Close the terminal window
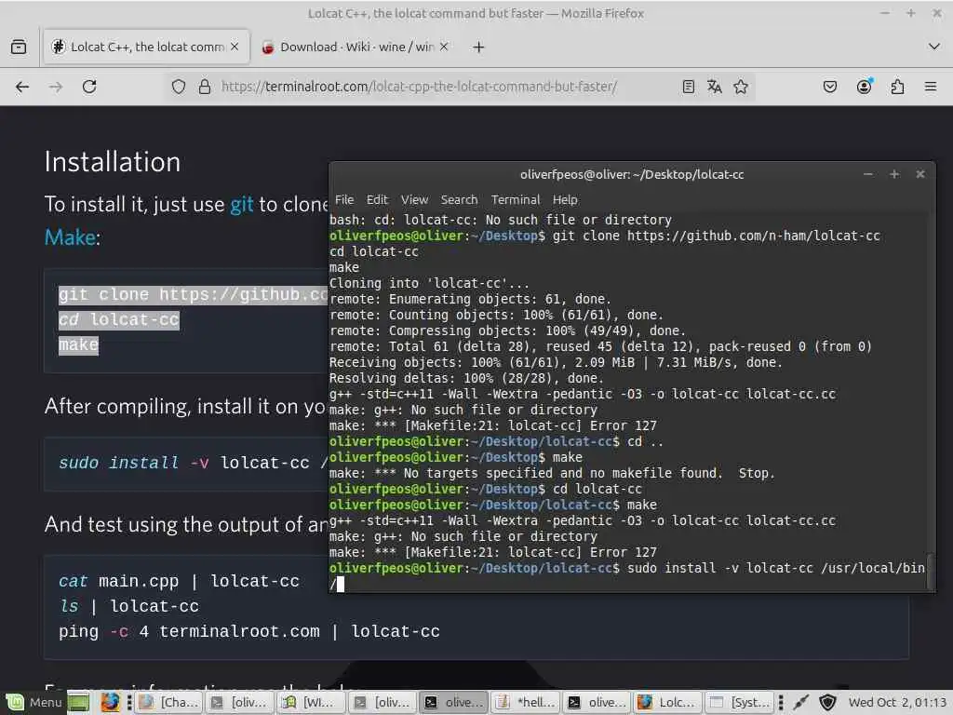This screenshot has height=715, width=953. pyautogui.click(x=920, y=174)
